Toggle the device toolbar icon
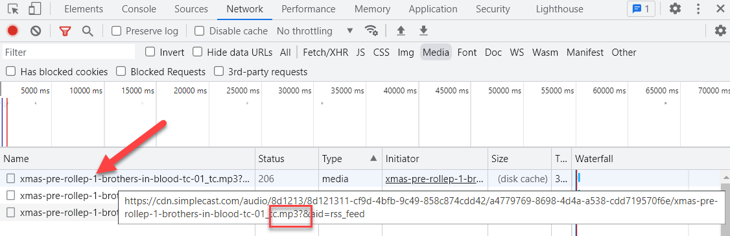Screen dimensions: 730x236 tap(34, 9)
